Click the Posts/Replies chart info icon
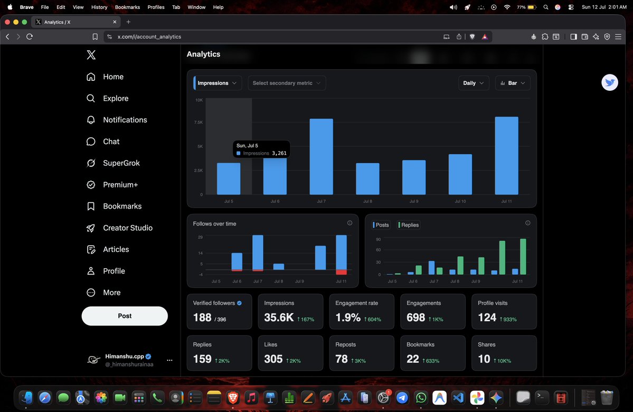The height and width of the screenshot is (412, 633). (x=527, y=223)
